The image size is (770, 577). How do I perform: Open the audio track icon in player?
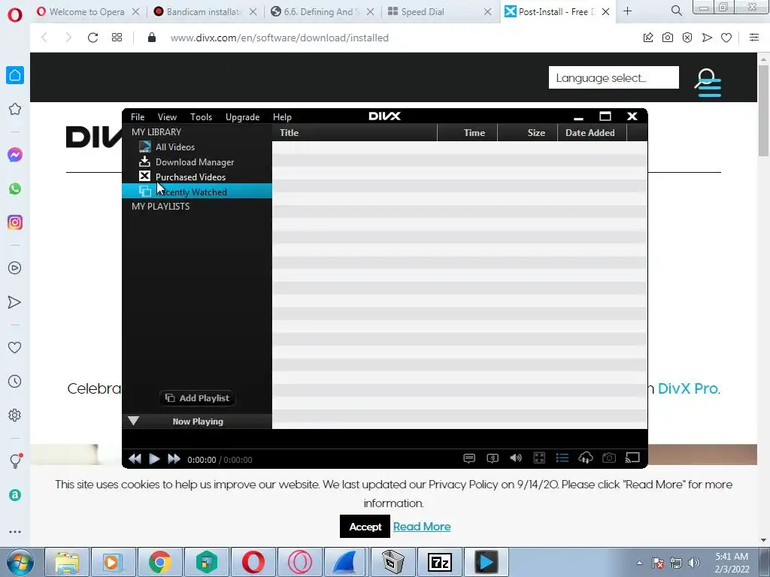coord(493,458)
